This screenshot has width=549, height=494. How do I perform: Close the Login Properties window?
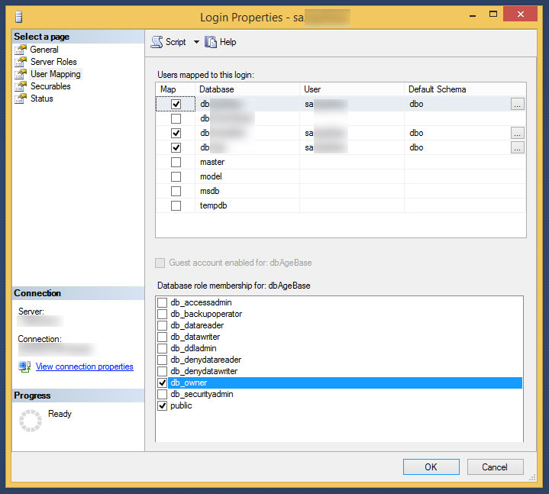coord(520,14)
